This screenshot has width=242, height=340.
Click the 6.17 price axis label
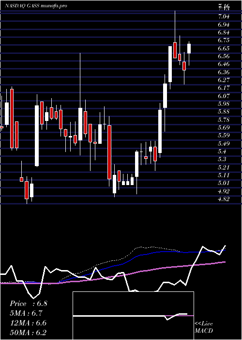tap(224, 88)
